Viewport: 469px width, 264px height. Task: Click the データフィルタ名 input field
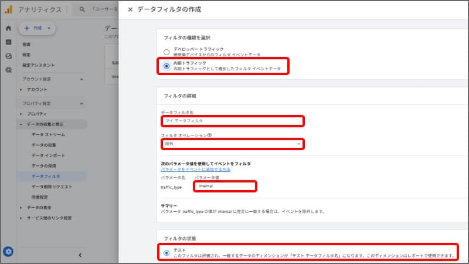233,121
